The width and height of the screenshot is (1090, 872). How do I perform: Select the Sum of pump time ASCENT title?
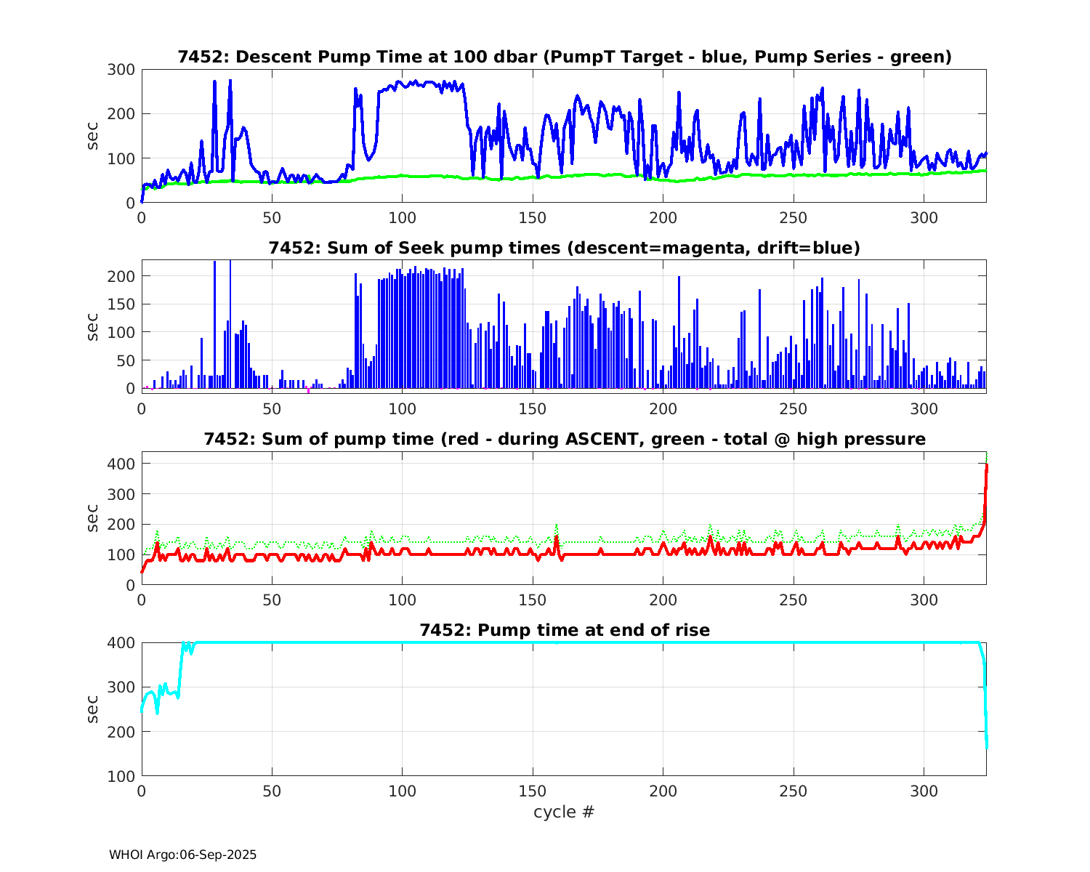click(x=564, y=439)
